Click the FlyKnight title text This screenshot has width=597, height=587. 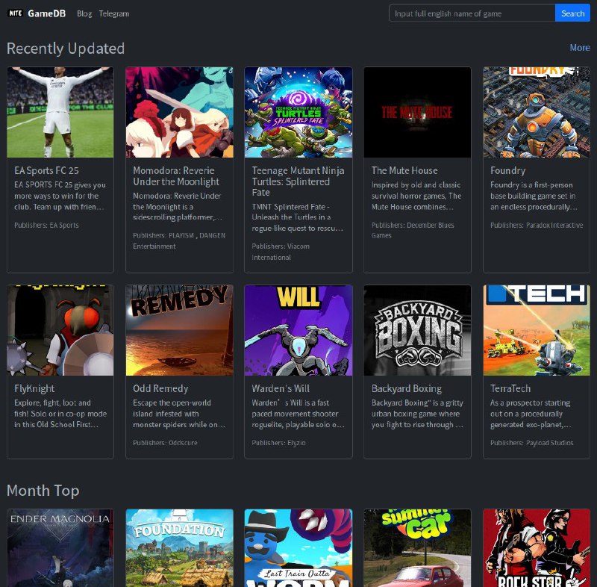34,388
